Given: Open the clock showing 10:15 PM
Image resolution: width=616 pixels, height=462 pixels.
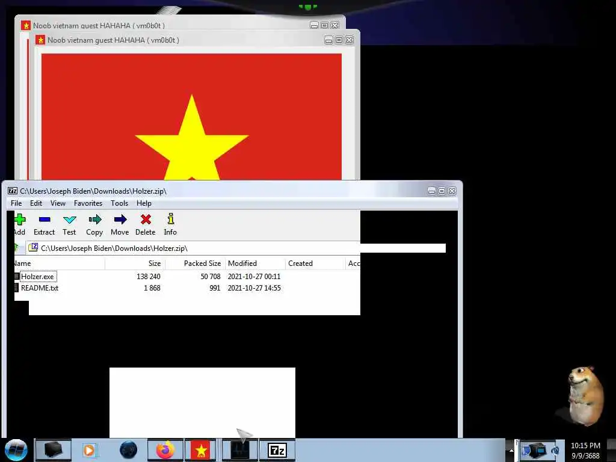Looking at the screenshot, I should pyautogui.click(x=585, y=451).
